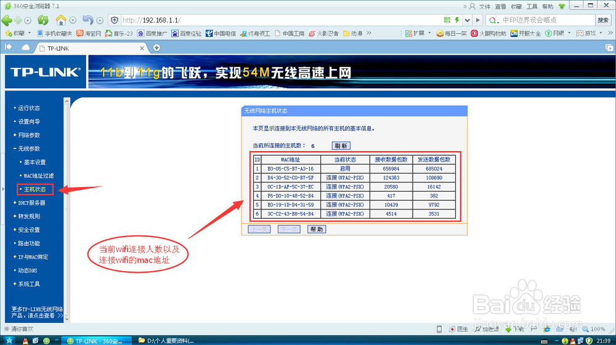Image resolution: width=616 pixels, height=345 pixels.
Task: Click the 搜索 search button
Action: (603, 20)
